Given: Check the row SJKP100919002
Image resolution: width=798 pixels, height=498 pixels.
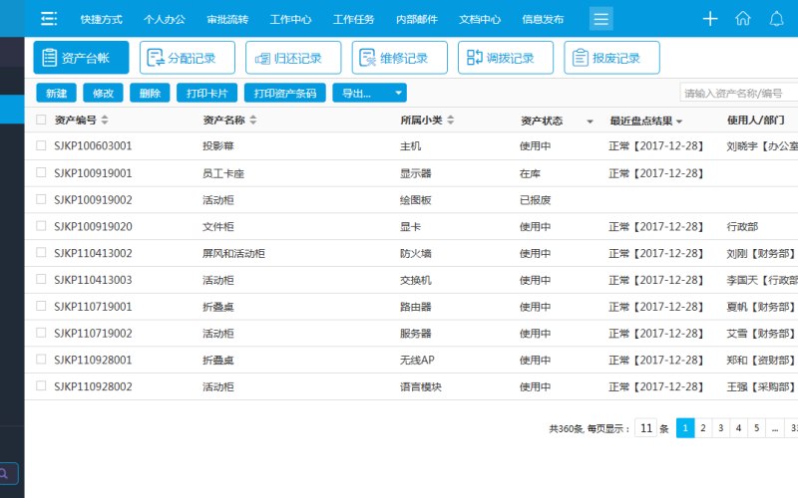Looking at the screenshot, I should [41, 199].
